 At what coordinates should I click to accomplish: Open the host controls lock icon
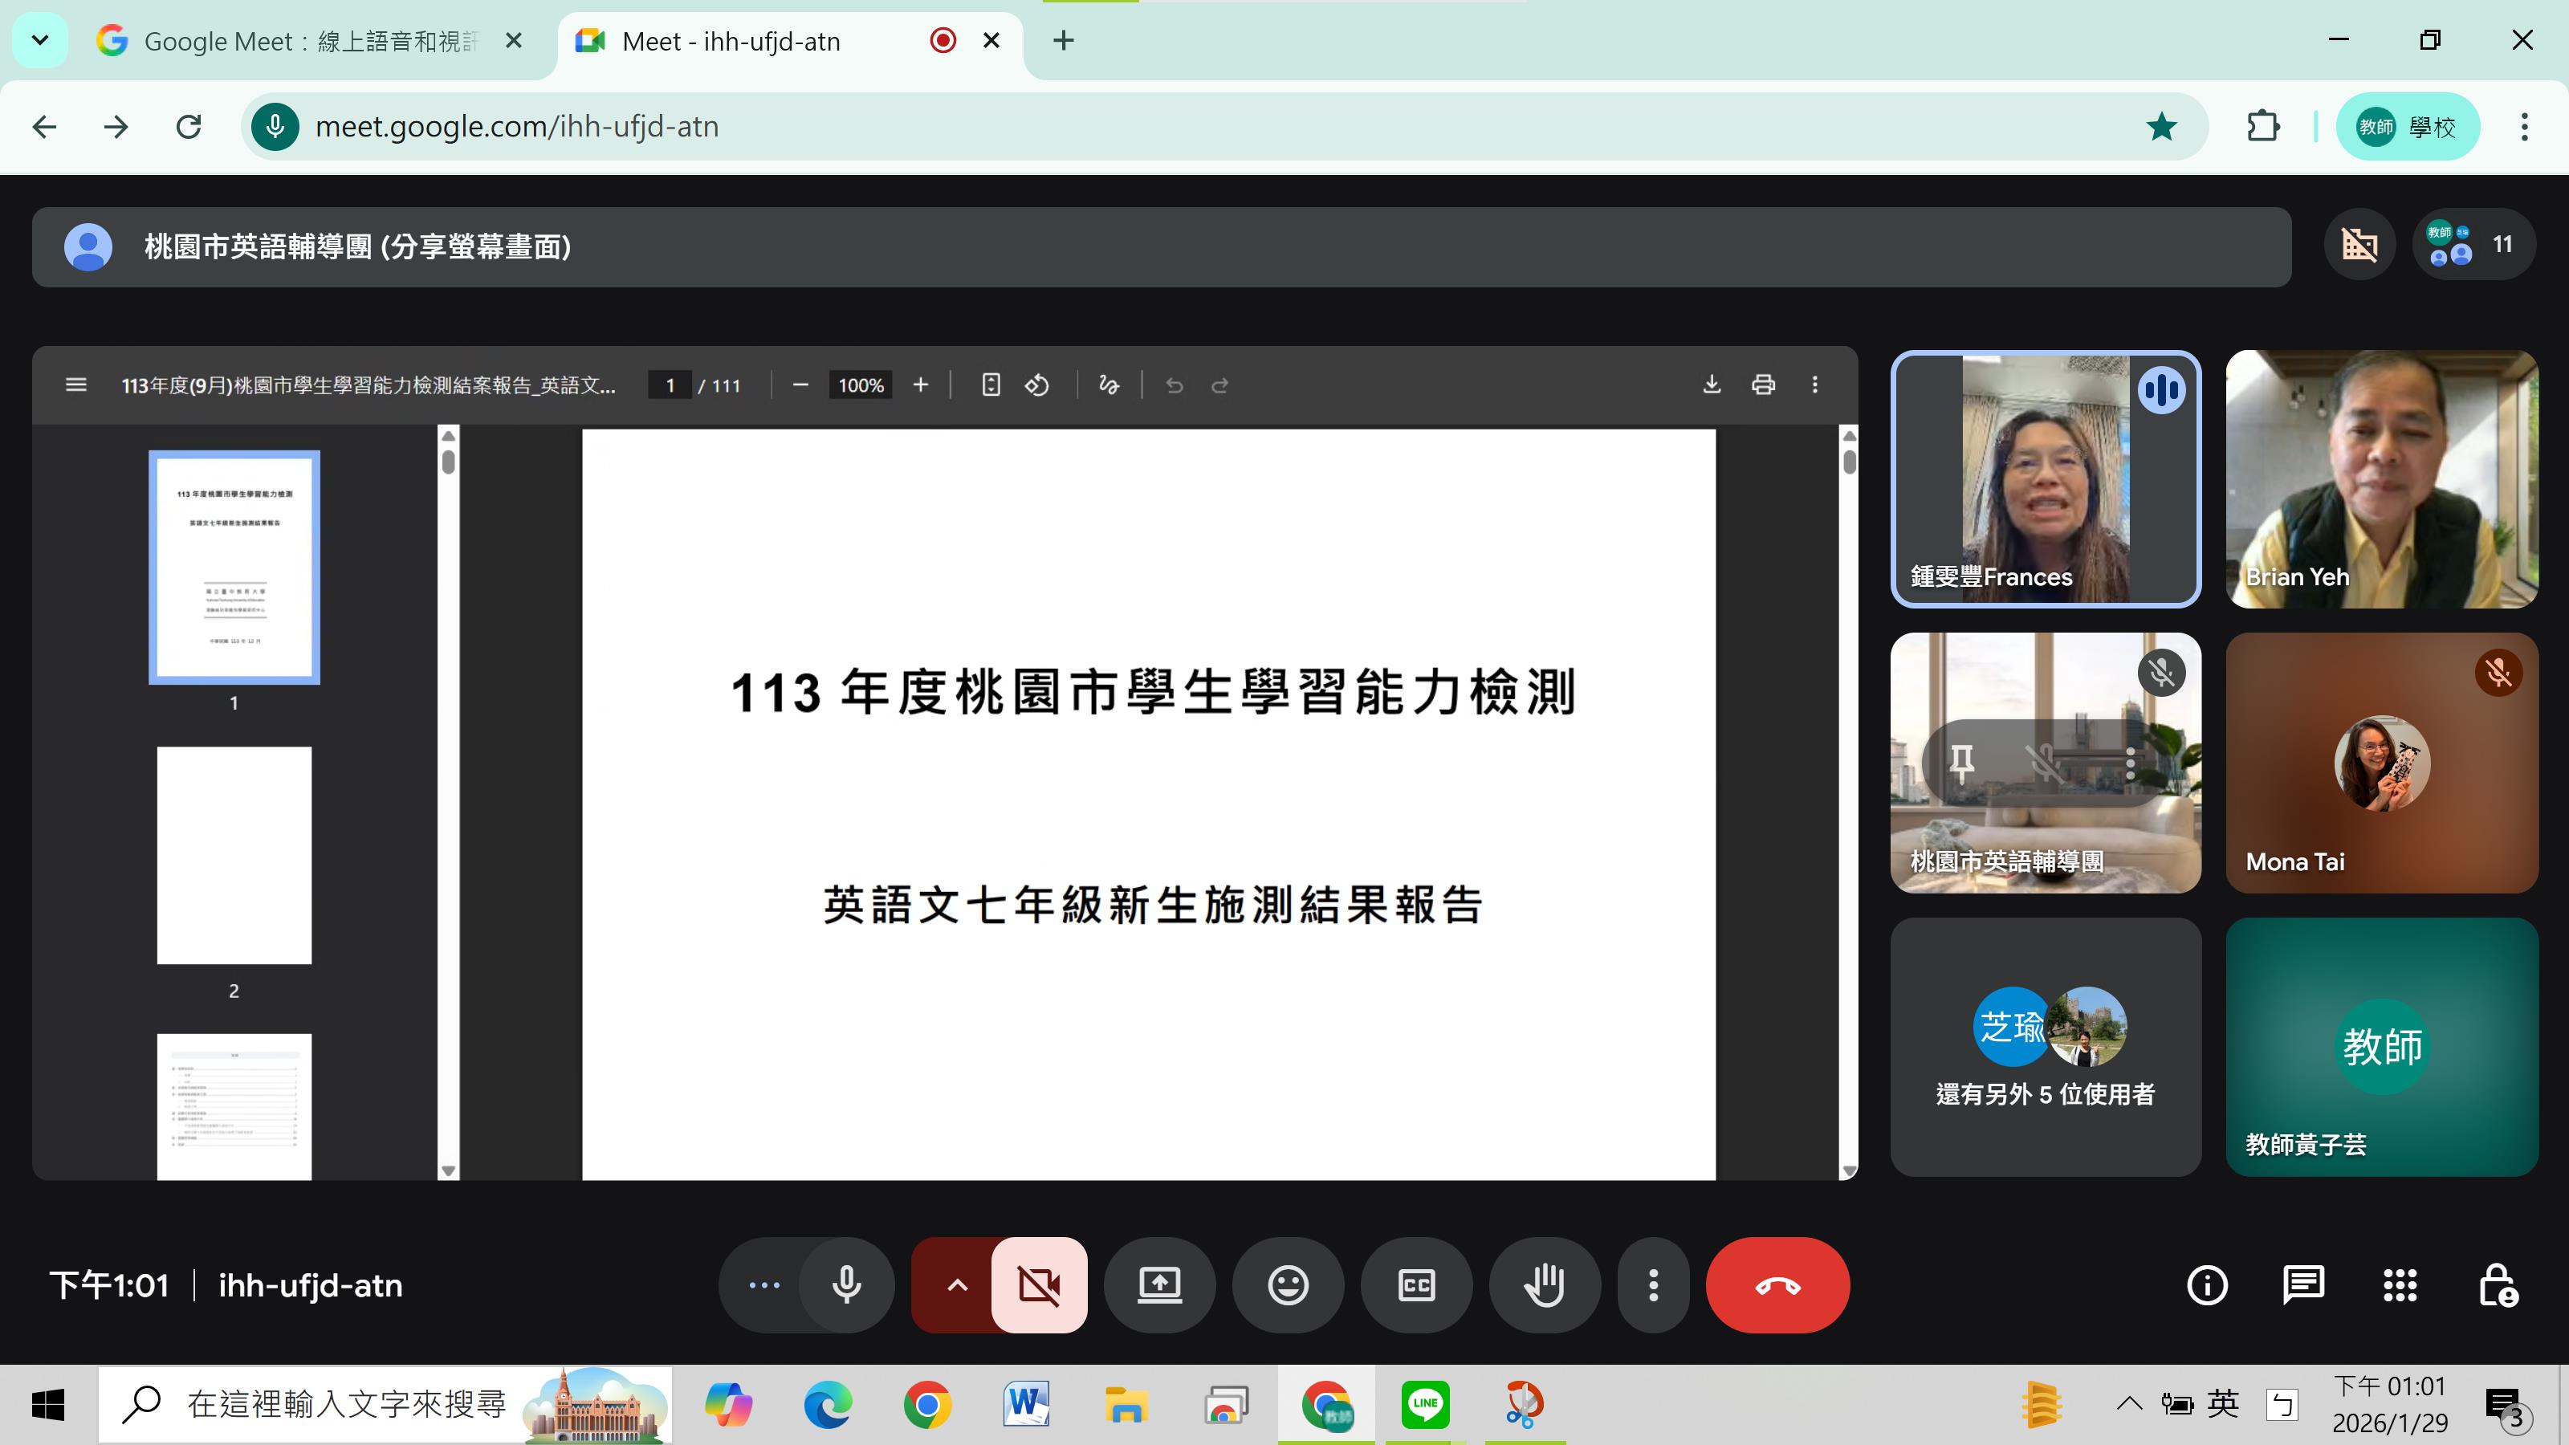tap(2498, 1284)
